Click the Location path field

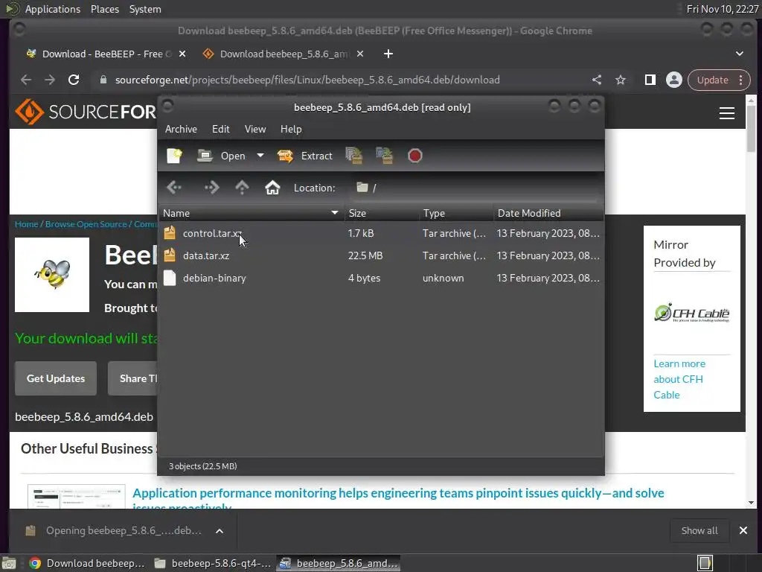pyautogui.click(x=474, y=188)
